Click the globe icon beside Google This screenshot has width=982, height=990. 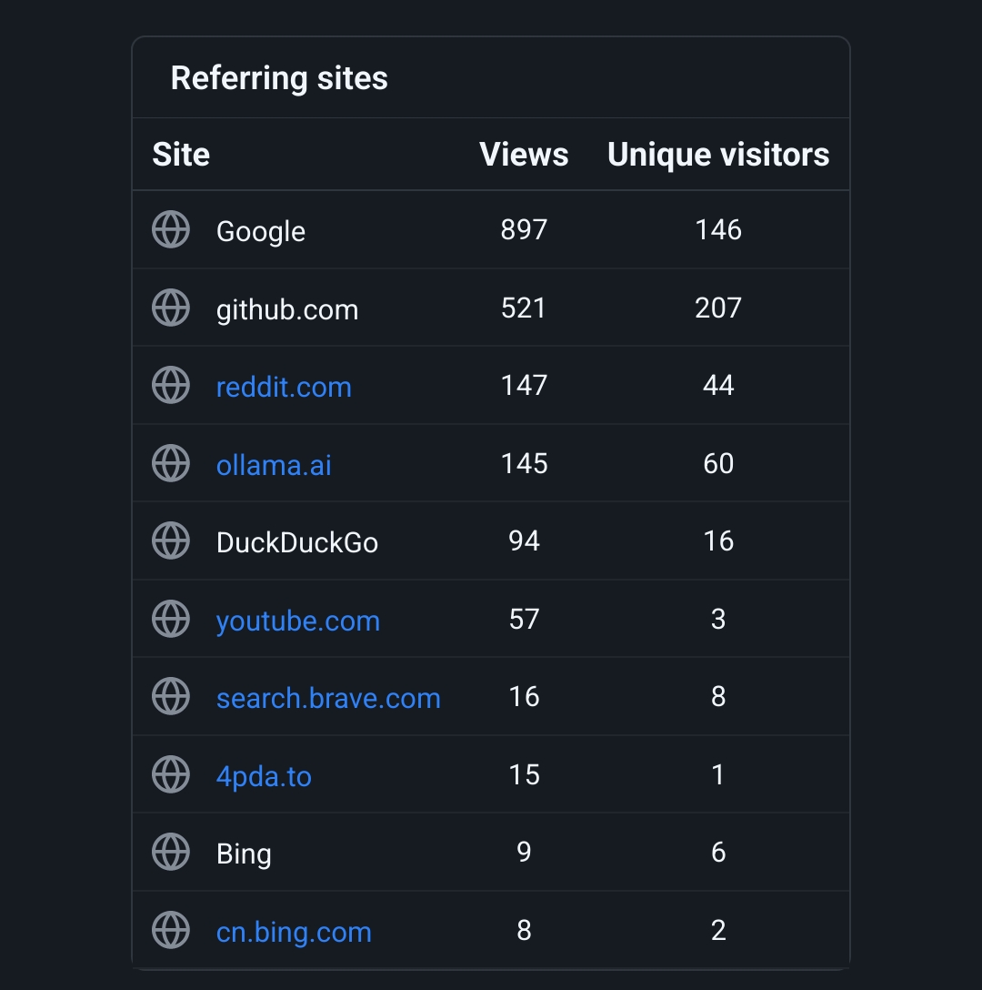pos(171,230)
